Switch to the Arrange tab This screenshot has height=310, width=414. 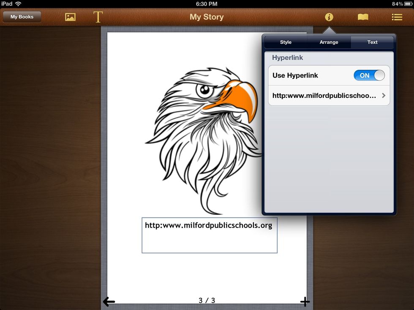329,42
